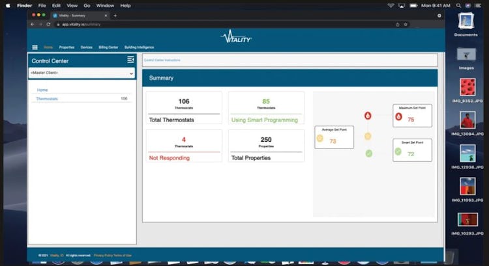Click the Maximum Set Point box
Viewport: 489px width, 266px height.
pos(412,115)
